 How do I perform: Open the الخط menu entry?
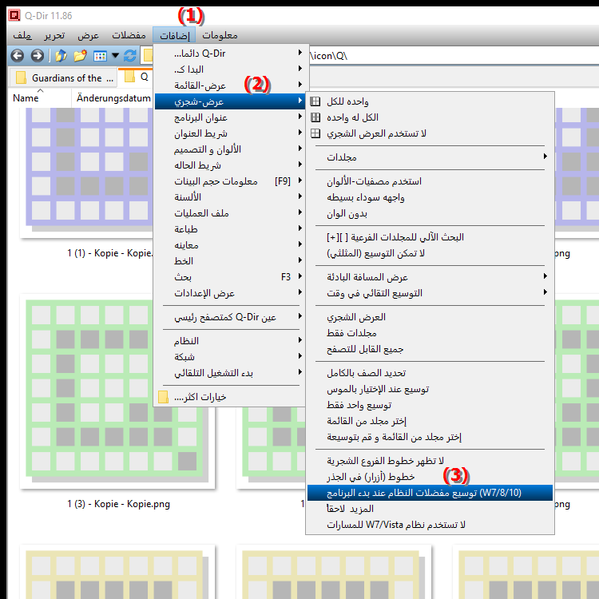(229, 261)
